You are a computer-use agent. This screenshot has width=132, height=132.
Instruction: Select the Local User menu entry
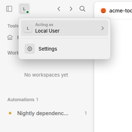click(65, 28)
